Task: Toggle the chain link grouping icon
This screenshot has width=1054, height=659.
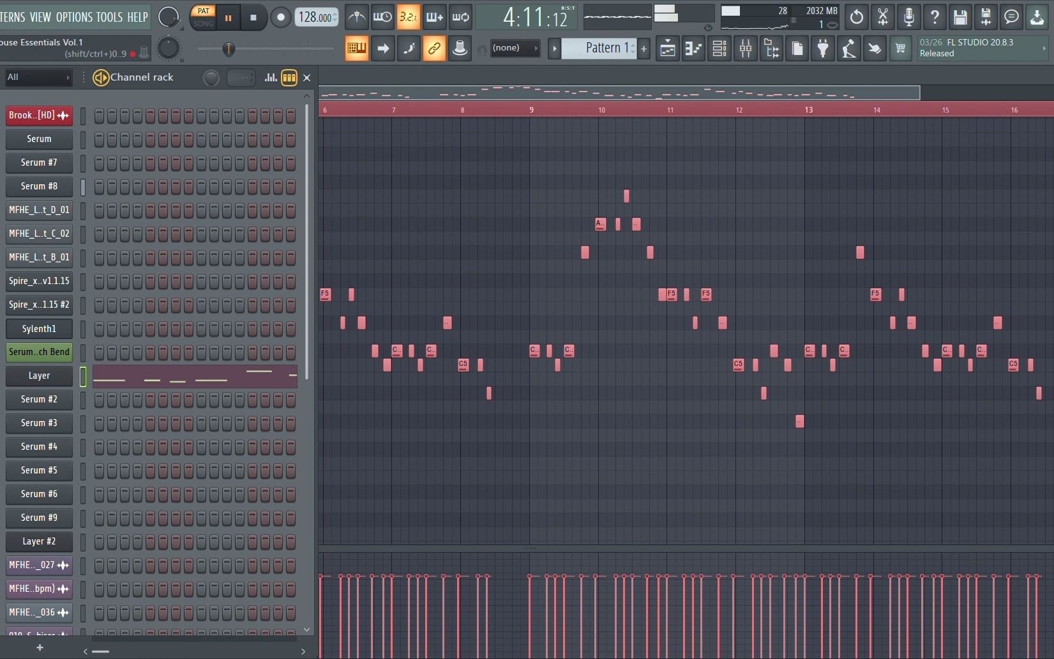Action: [x=434, y=48]
